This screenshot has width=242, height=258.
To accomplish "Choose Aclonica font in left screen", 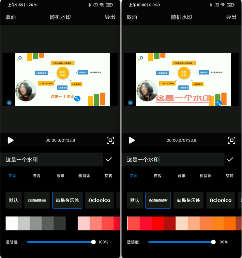I will pyautogui.click(x=99, y=200).
